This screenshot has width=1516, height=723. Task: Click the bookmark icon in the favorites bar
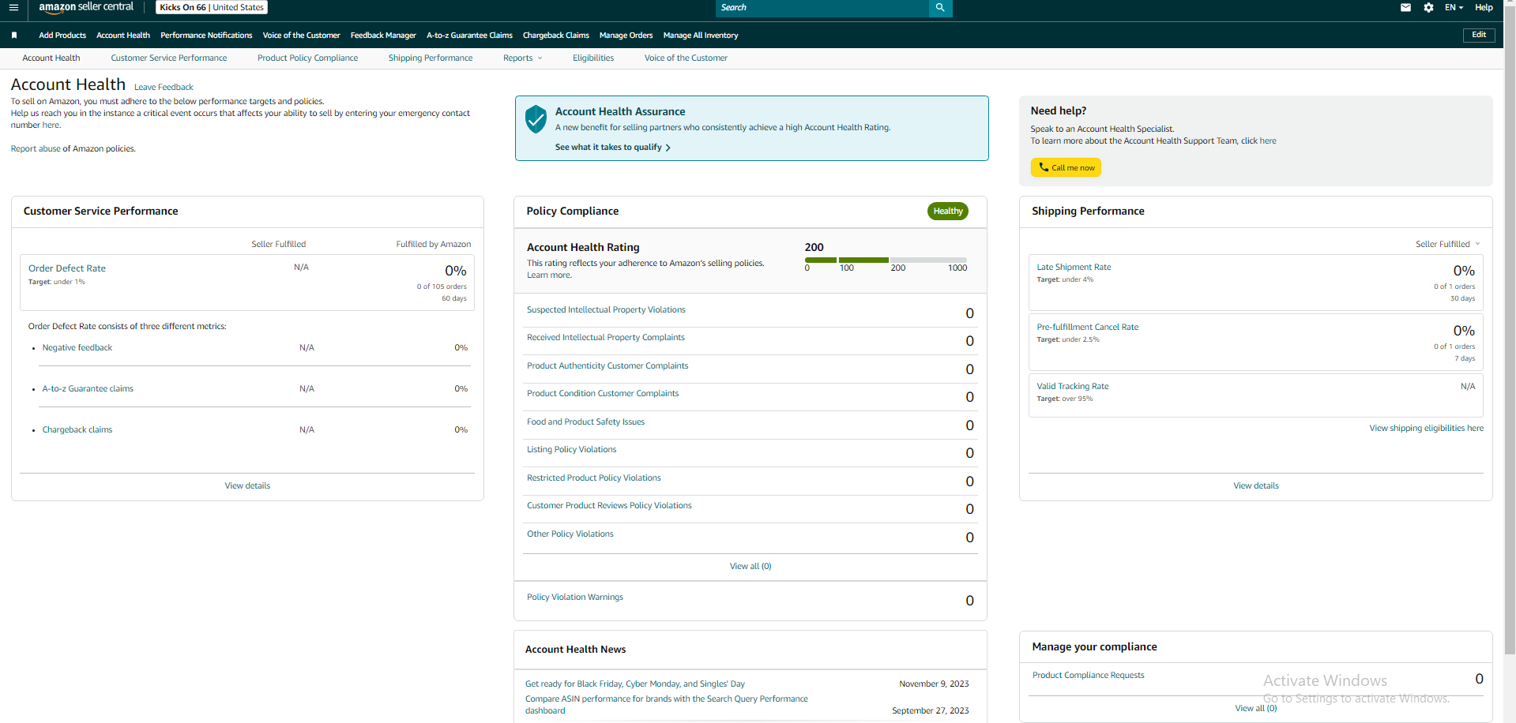click(14, 36)
